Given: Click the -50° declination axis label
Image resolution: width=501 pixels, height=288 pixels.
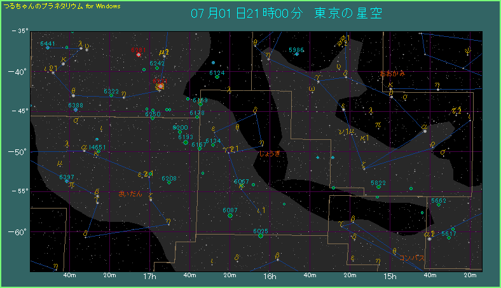Looking at the screenshot, I should click(x=20, y=151).
